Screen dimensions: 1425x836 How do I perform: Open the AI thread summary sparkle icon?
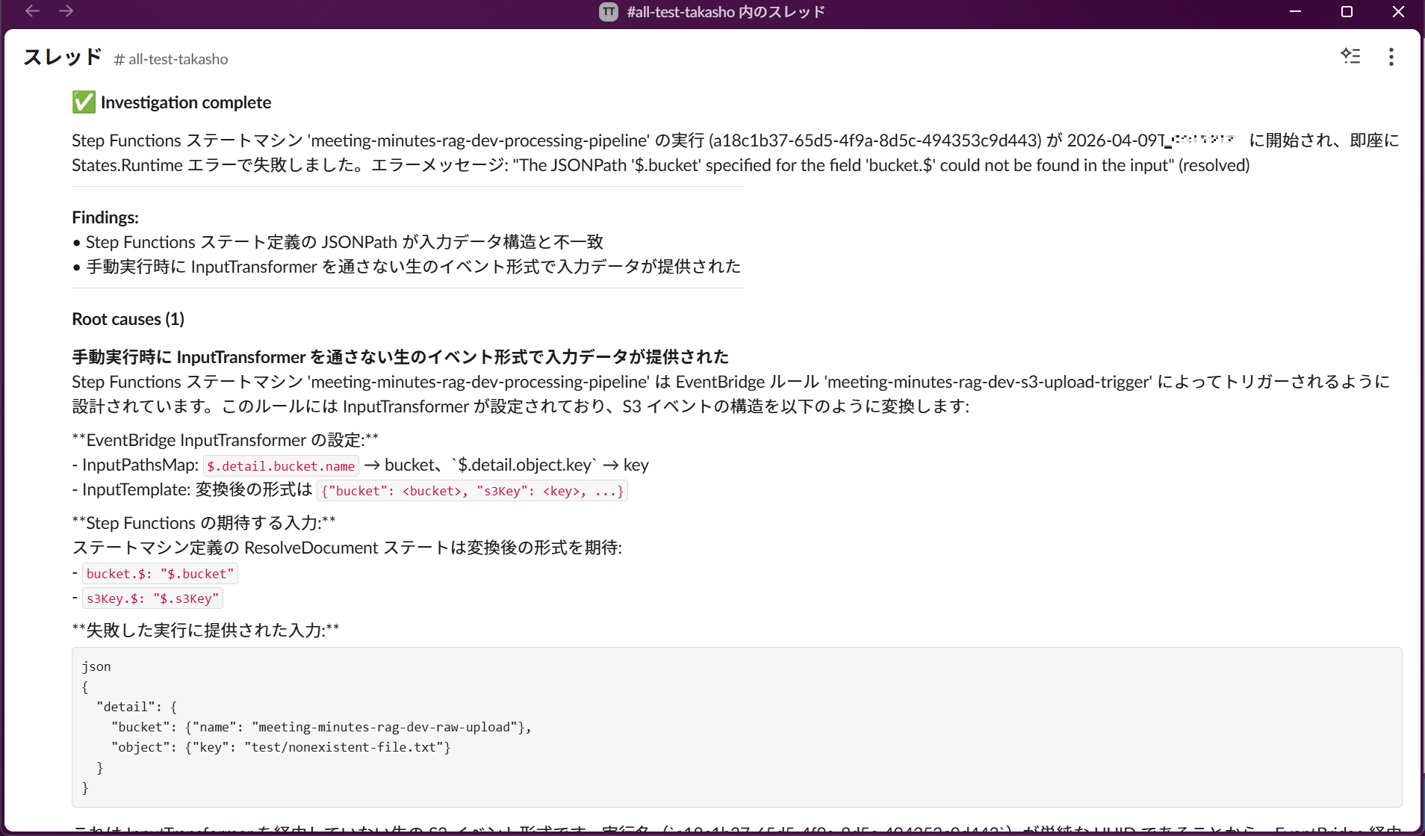click(1350, 57)
